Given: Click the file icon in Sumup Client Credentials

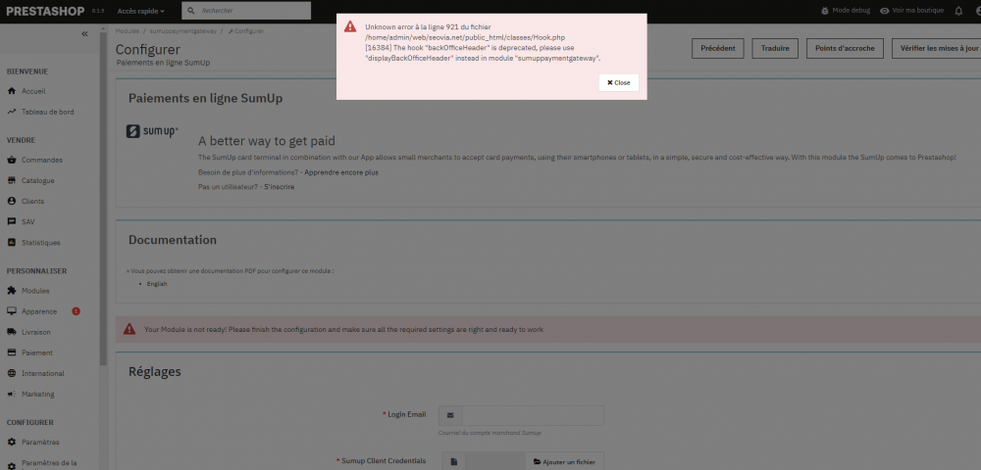Looking at the screenshot, I should [454, 462].
